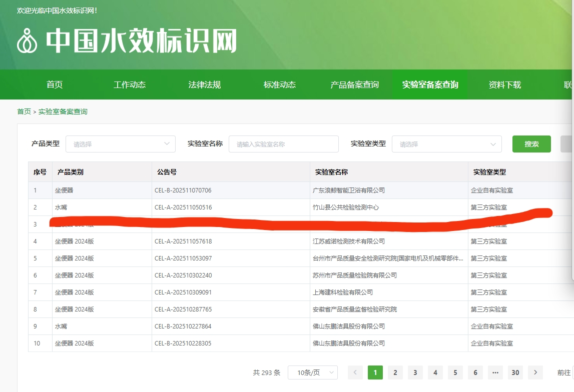The image size is (574, 392).
Task: Go to previous page arrow in pagination
Action: [x=355, y=372]
